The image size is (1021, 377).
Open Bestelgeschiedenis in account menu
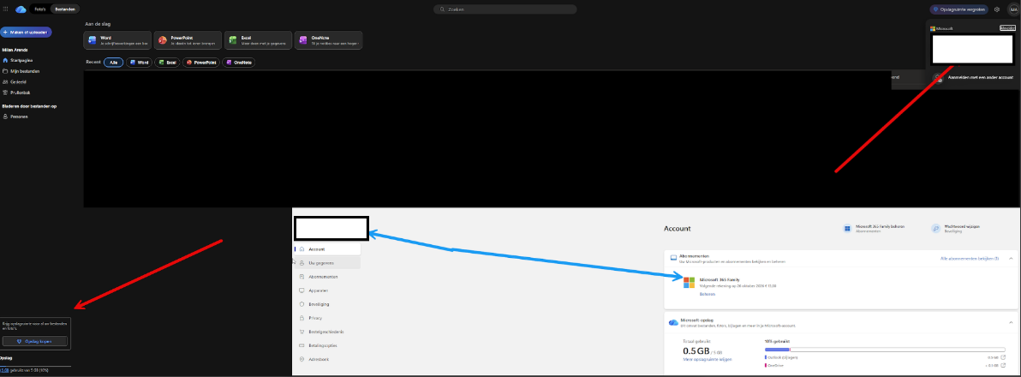point(327,332)
